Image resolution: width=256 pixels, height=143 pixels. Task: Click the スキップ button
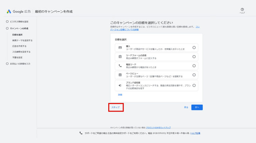115,107
